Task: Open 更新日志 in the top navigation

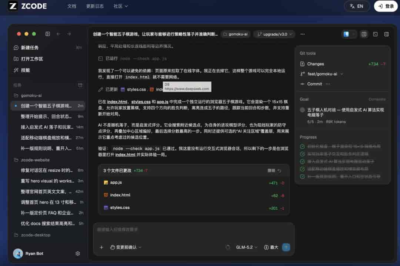Action: pyautogui.click(x=95, y=6)
